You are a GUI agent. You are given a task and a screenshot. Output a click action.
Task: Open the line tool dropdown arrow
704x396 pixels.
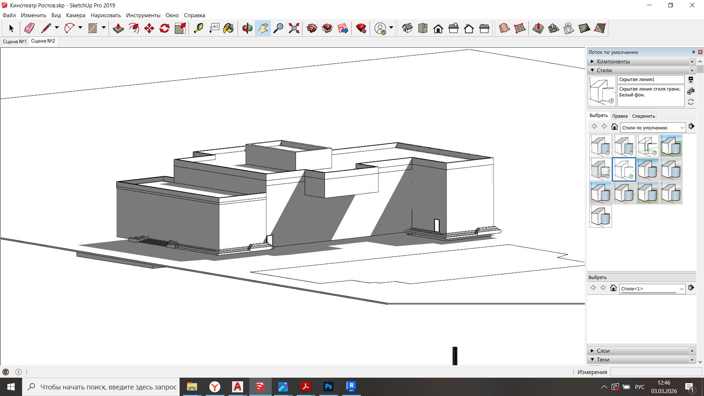click(57, 27)
